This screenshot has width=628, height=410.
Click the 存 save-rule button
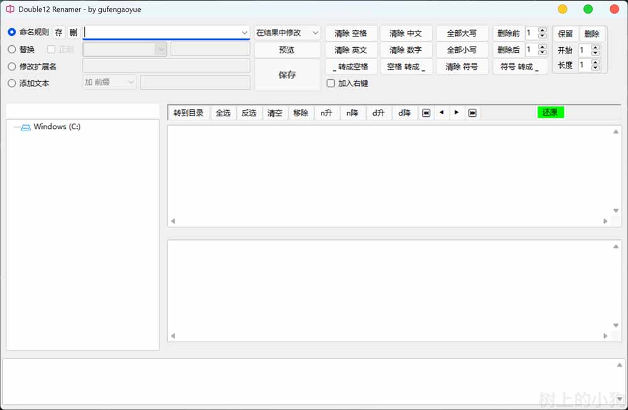[59, 33]
